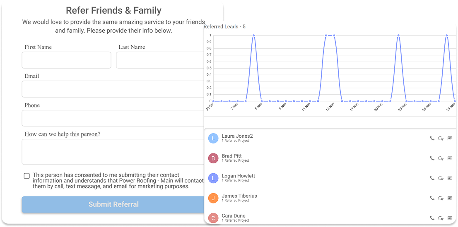
Task: Click Logan Howlett avatar circle
Action: pos(213,178)
